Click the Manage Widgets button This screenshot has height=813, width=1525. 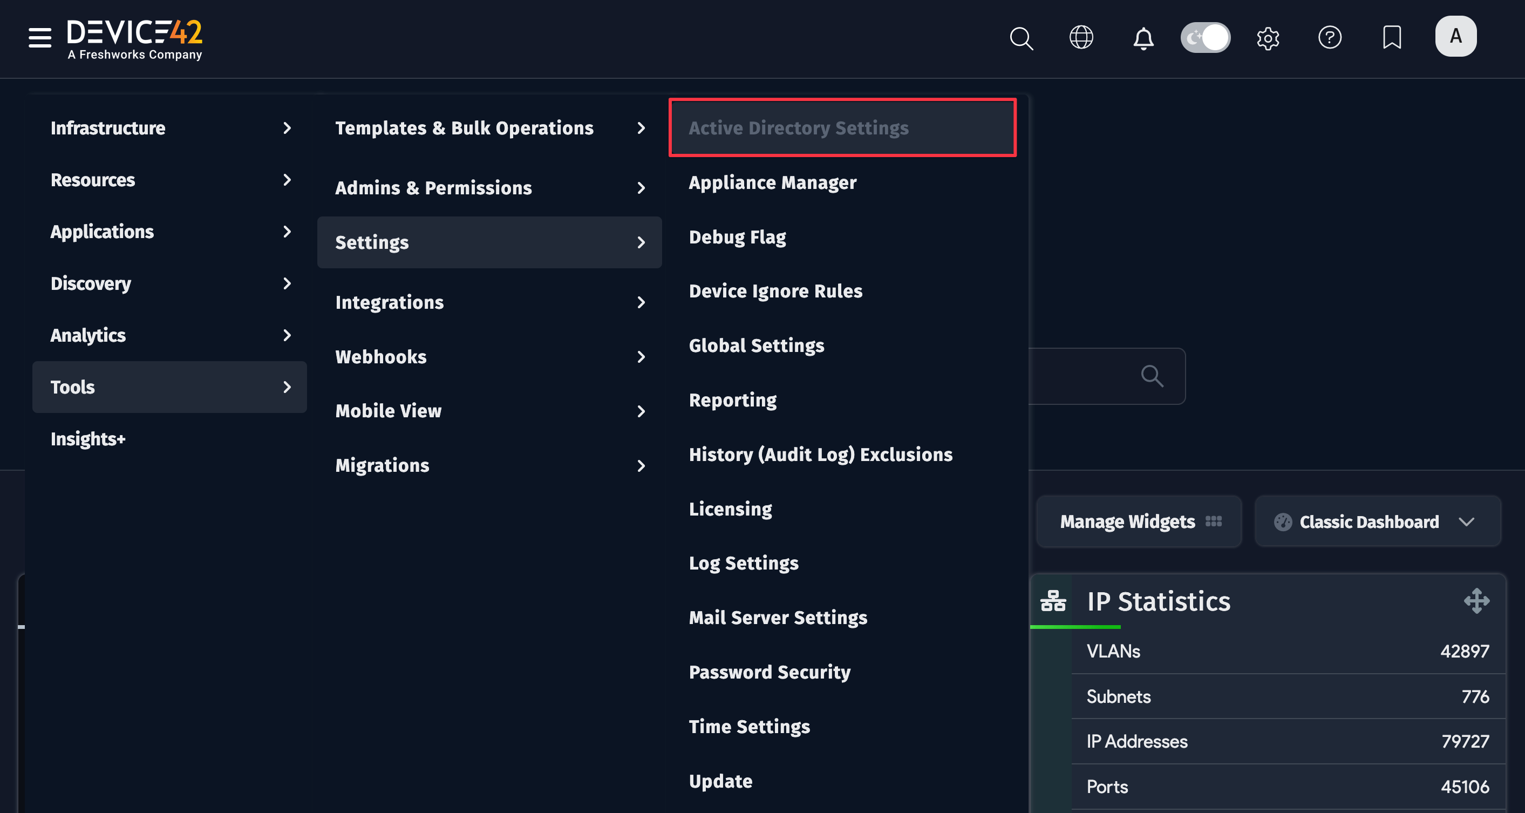1138,521
